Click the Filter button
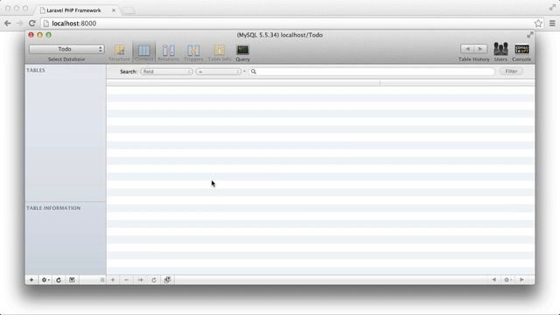560x315 pixels. click(x=511, y=72)
